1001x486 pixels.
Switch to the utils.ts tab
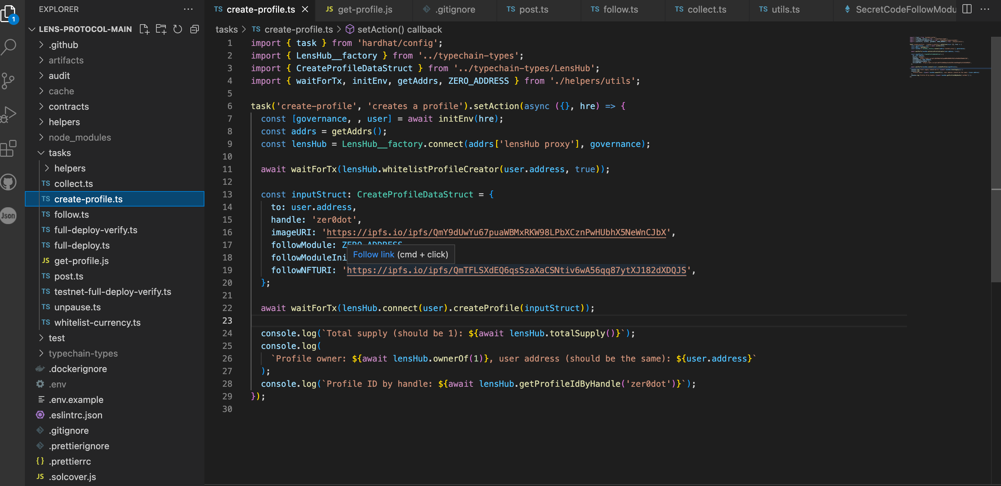[785, 9]
